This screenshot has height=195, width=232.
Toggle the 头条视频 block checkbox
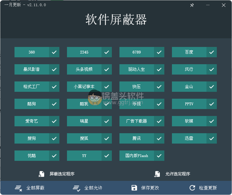tap(107, 69)
